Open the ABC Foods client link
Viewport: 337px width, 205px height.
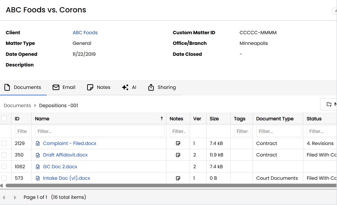pyautogui.click(x=85, y=33)
